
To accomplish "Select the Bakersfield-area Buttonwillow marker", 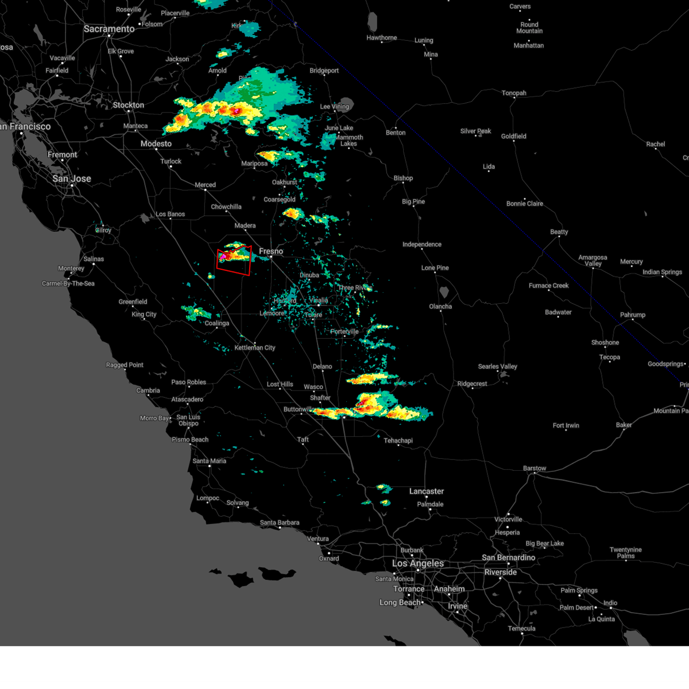I will [301, 414].
